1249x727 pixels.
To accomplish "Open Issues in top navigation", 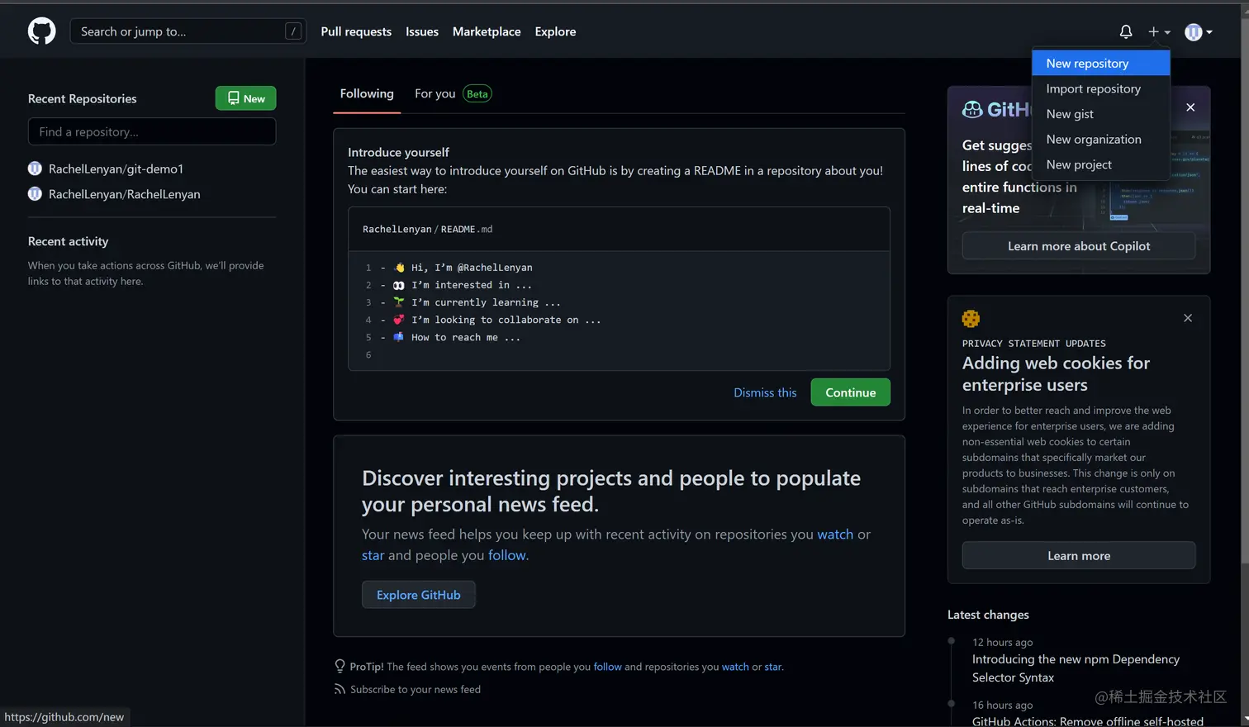I will point(422,31).
